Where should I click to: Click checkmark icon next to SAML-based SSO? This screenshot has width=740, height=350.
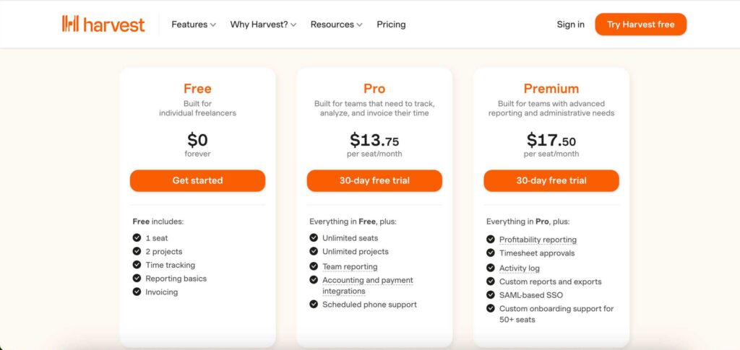pos(491,295)
